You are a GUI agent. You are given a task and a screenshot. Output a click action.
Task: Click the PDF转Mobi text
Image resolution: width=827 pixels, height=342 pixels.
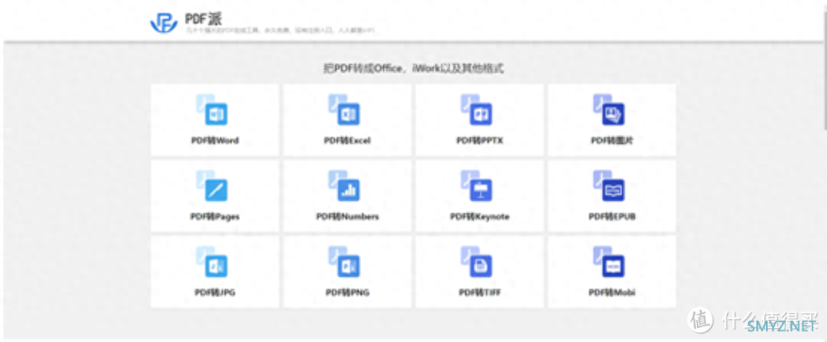tap(612, 292)
